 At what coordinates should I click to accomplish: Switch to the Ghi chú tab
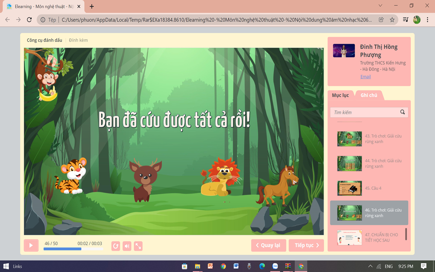369,95
